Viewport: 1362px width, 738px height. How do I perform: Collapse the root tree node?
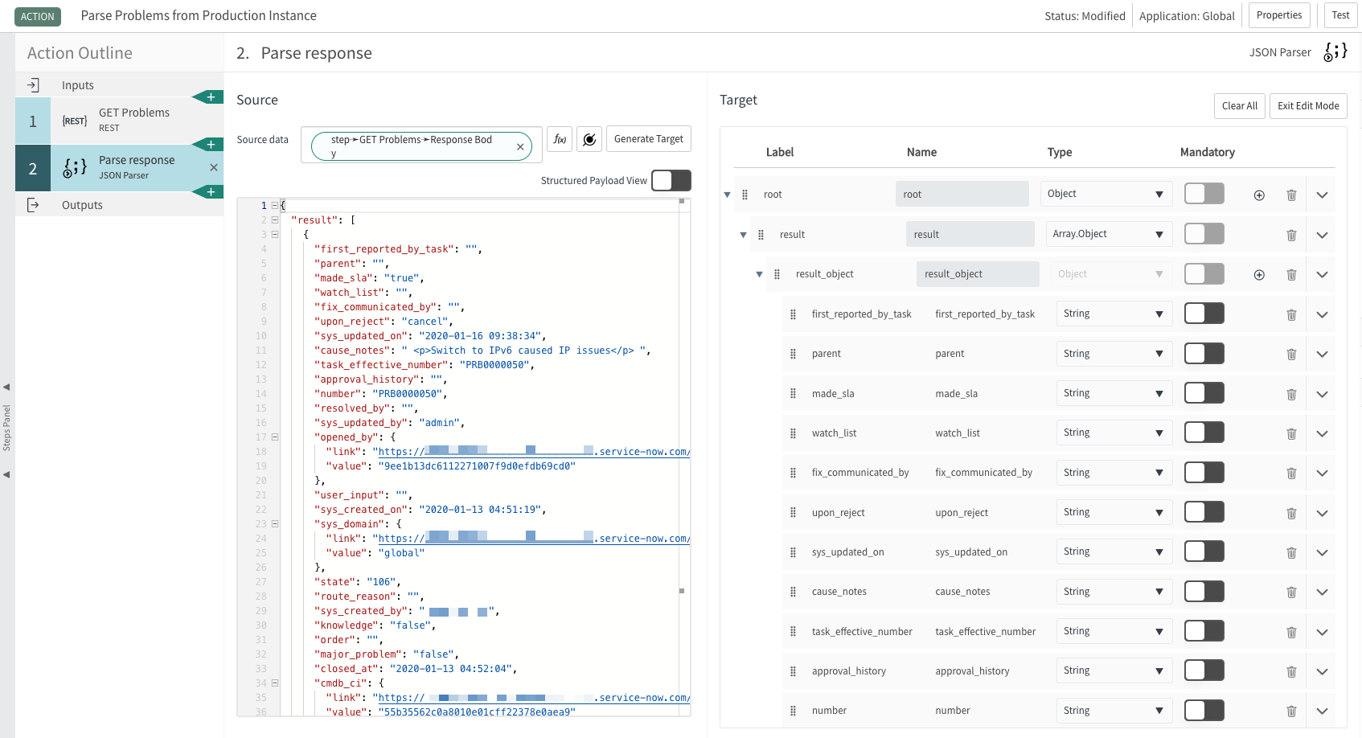[727, 195]
